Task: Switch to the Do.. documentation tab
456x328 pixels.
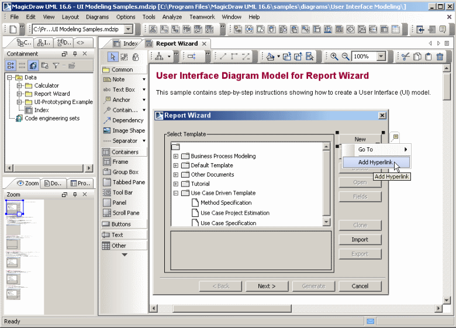Action: click(53, 183)
